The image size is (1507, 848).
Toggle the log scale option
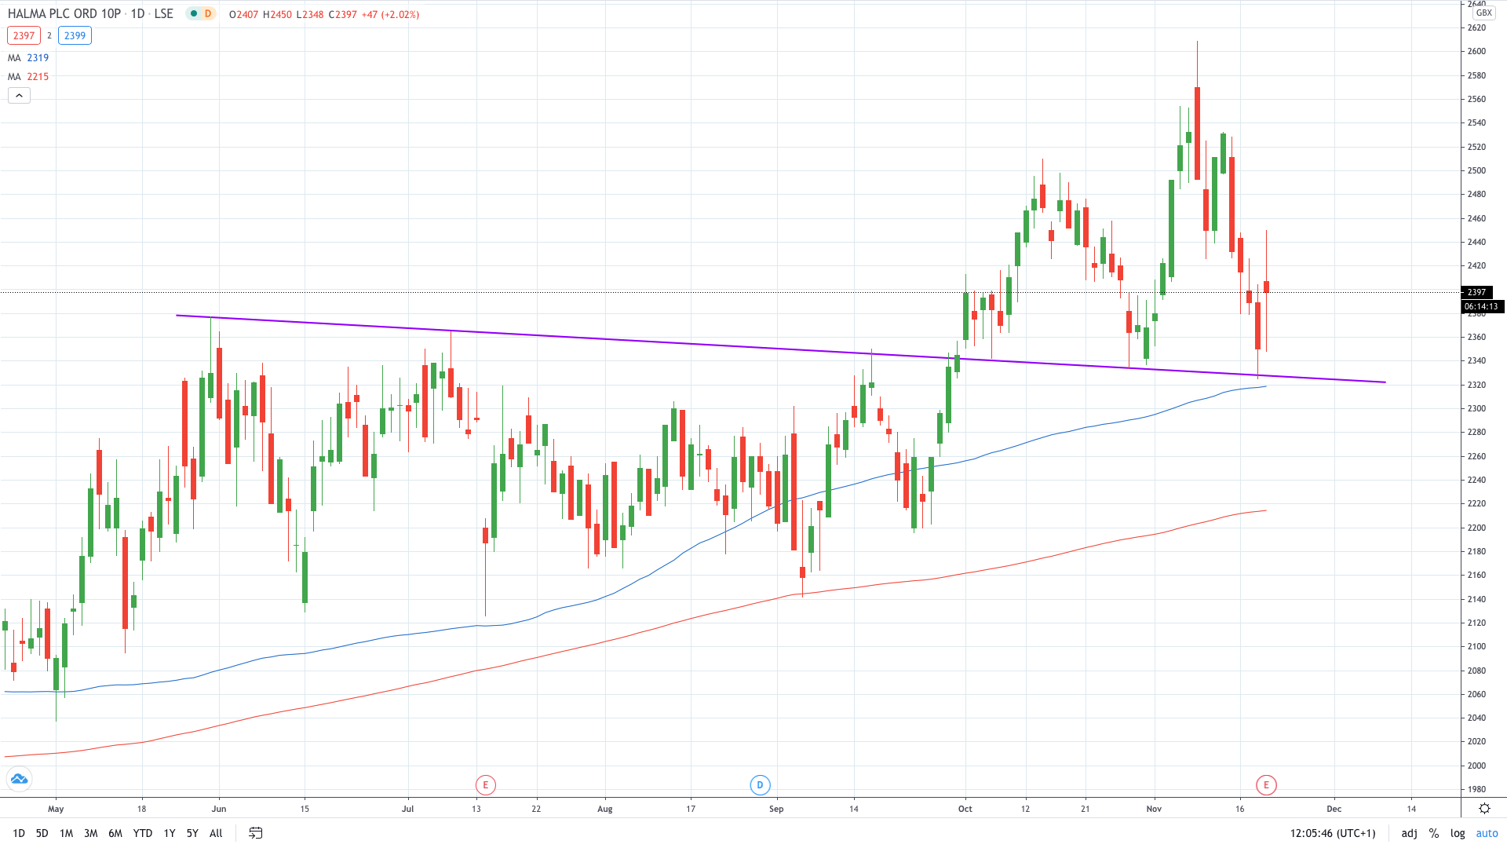[x=1458, y=833]
